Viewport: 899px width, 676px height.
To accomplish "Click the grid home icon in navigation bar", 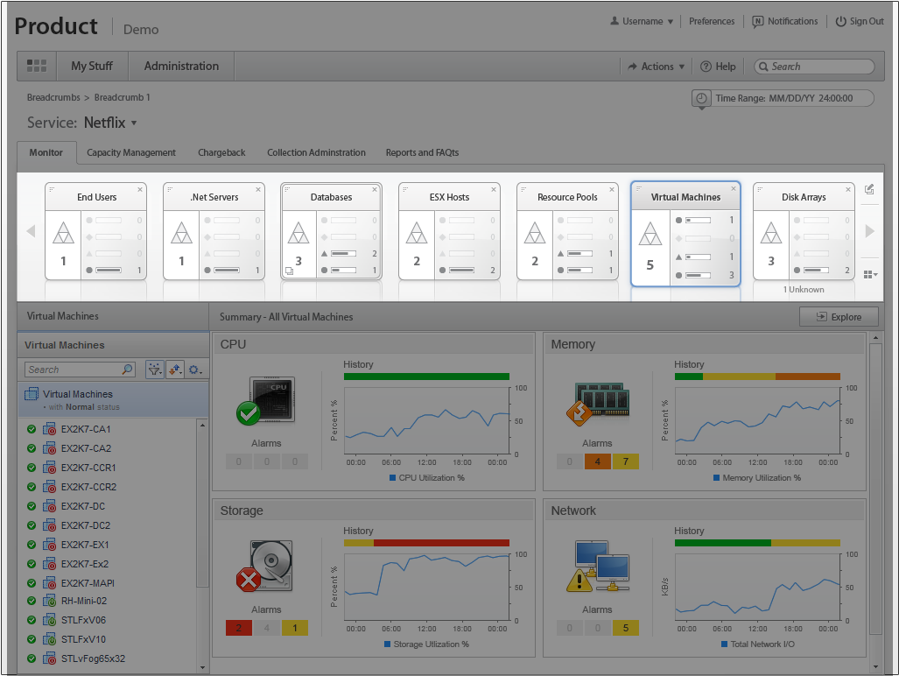I will tap(37, 66).
